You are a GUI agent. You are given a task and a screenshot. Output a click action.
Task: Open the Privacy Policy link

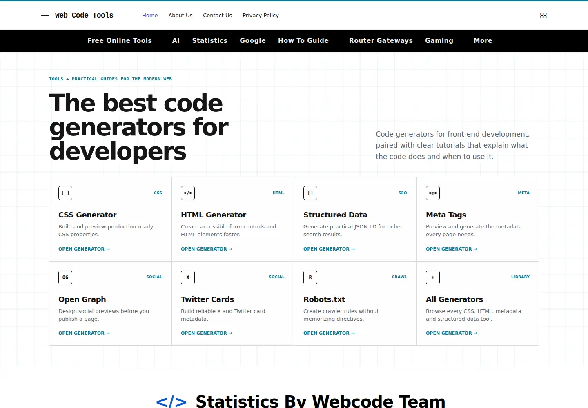pos(261,16)
